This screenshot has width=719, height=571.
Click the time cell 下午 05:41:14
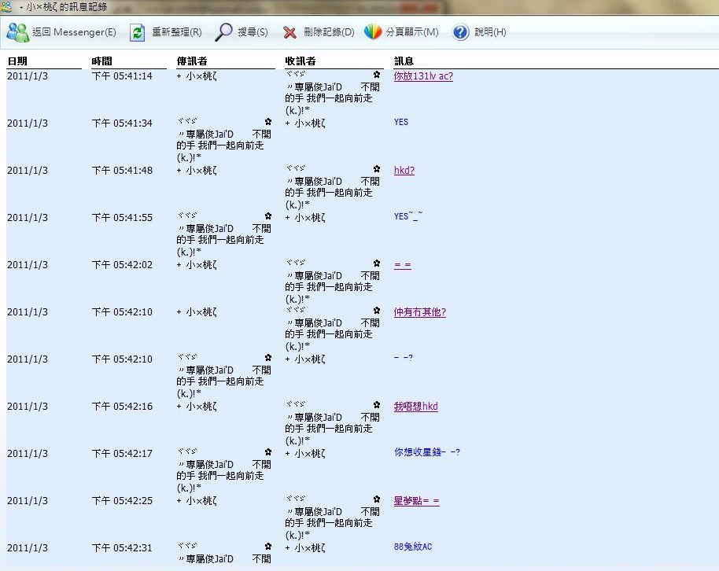point(122,76)
